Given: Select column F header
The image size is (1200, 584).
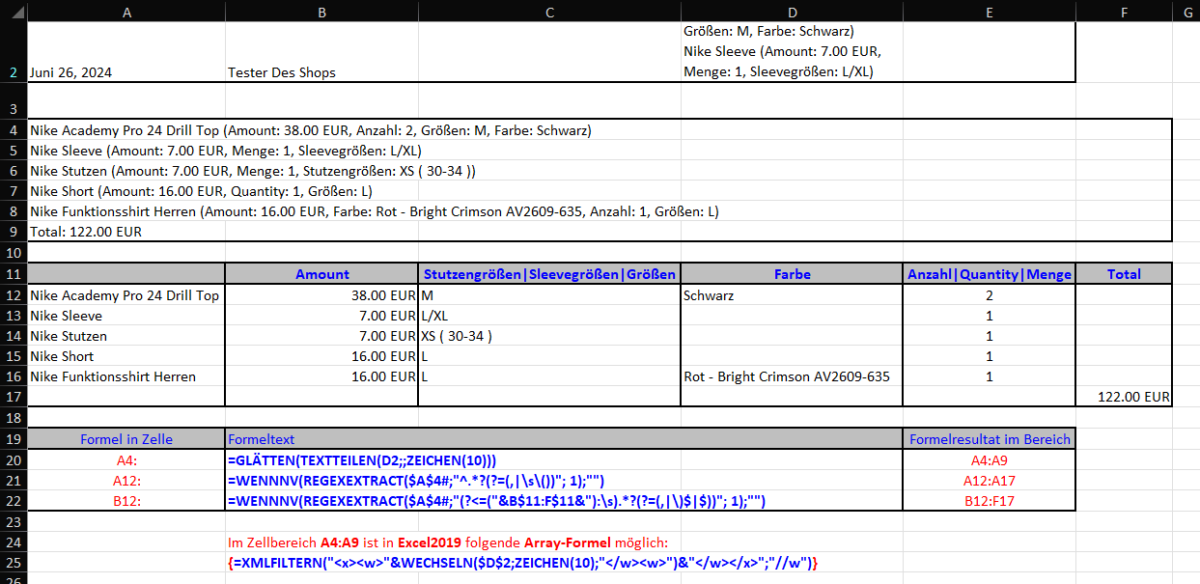Looking at the screenshot, I should pyautogui.click(x=1124, y=11).
